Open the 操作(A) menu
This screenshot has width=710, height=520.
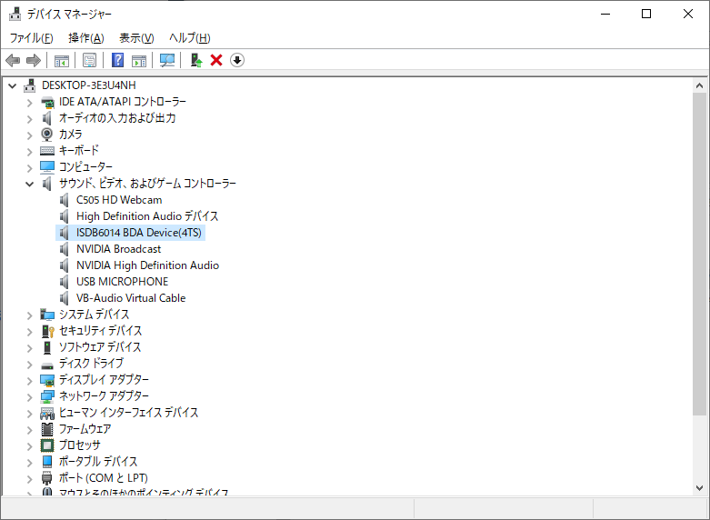pos(86,38)
